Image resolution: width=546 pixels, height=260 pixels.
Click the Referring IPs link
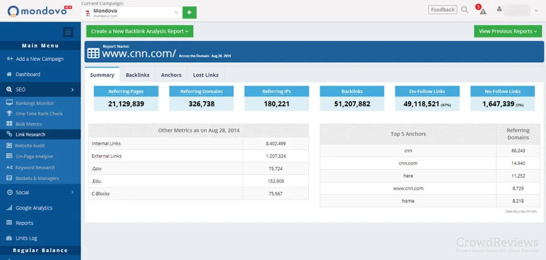(277, 91)
